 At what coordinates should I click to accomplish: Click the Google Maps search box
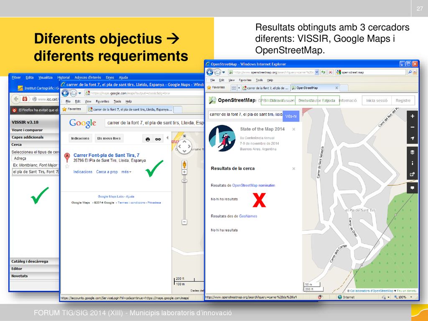click(x=155, y=123)
